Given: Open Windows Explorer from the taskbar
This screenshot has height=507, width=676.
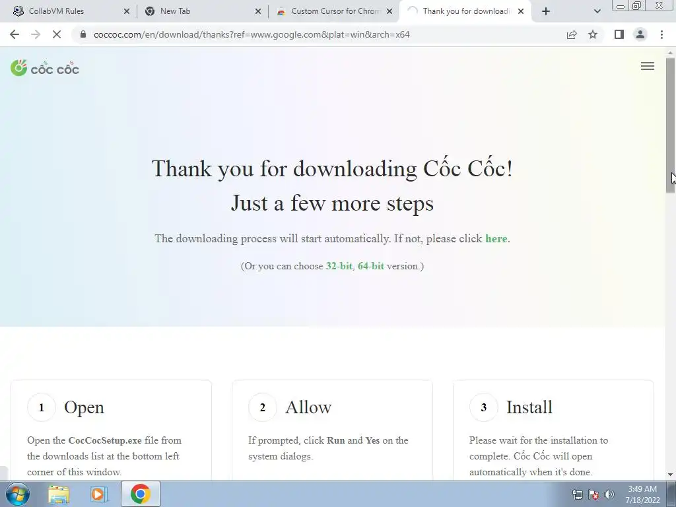Looking at the screenshot, I should pyautogui.click(x=59, y=494).
